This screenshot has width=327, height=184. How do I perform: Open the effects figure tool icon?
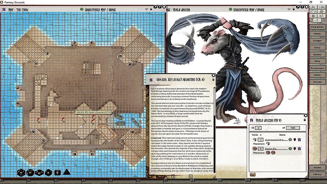pyautogui.click(x=317, y=20)
